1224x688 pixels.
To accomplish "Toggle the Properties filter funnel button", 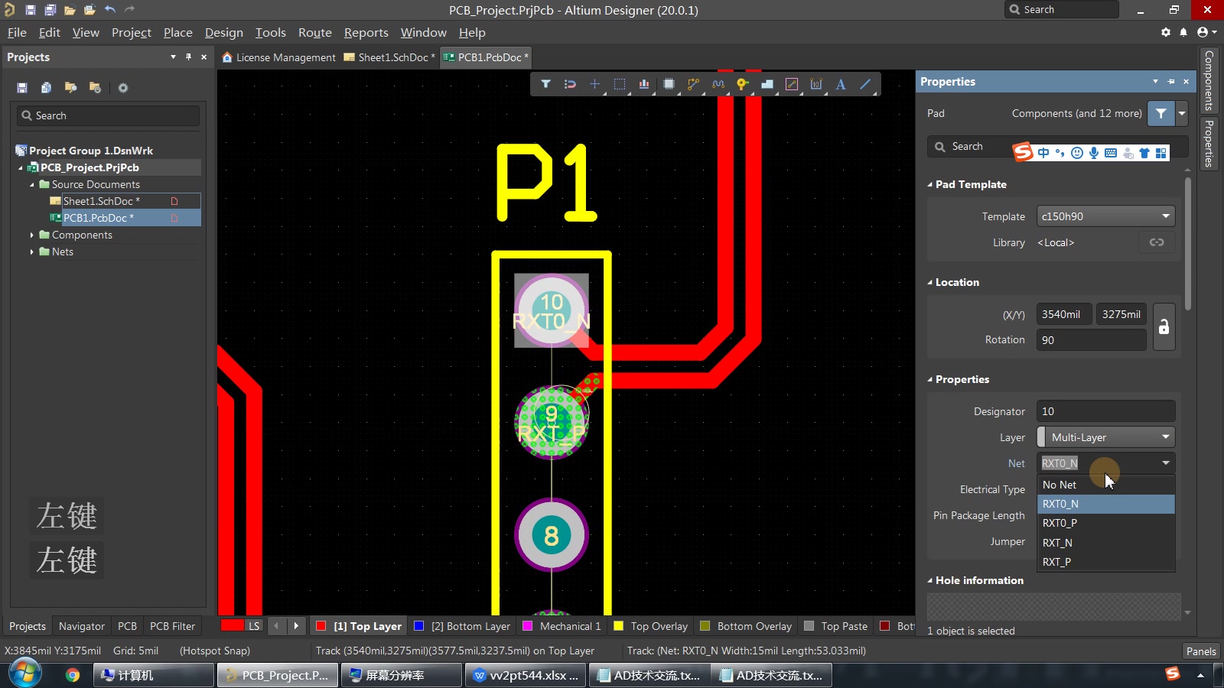I will (x=1161, y=113).
